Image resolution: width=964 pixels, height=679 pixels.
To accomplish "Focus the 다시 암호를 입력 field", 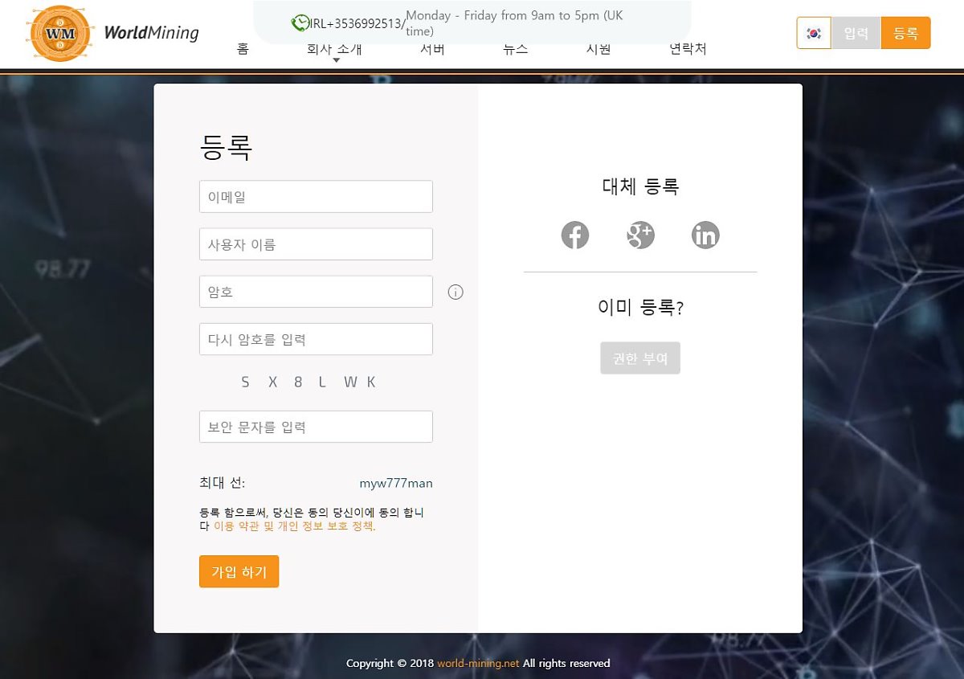I will coord(316,339).
